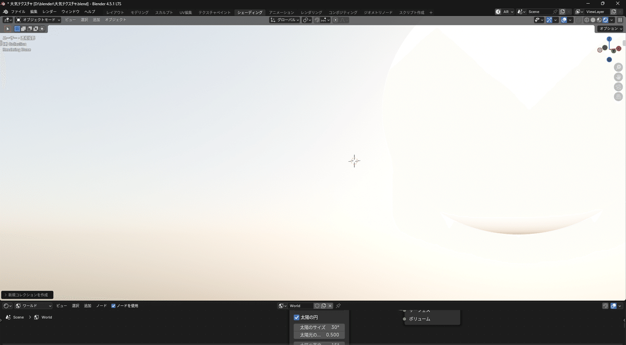The height and width of the screenshot is (345, 626).
Task: Switch to the テクスチャペイント workspace tab
Action: [x=214, y=12]
